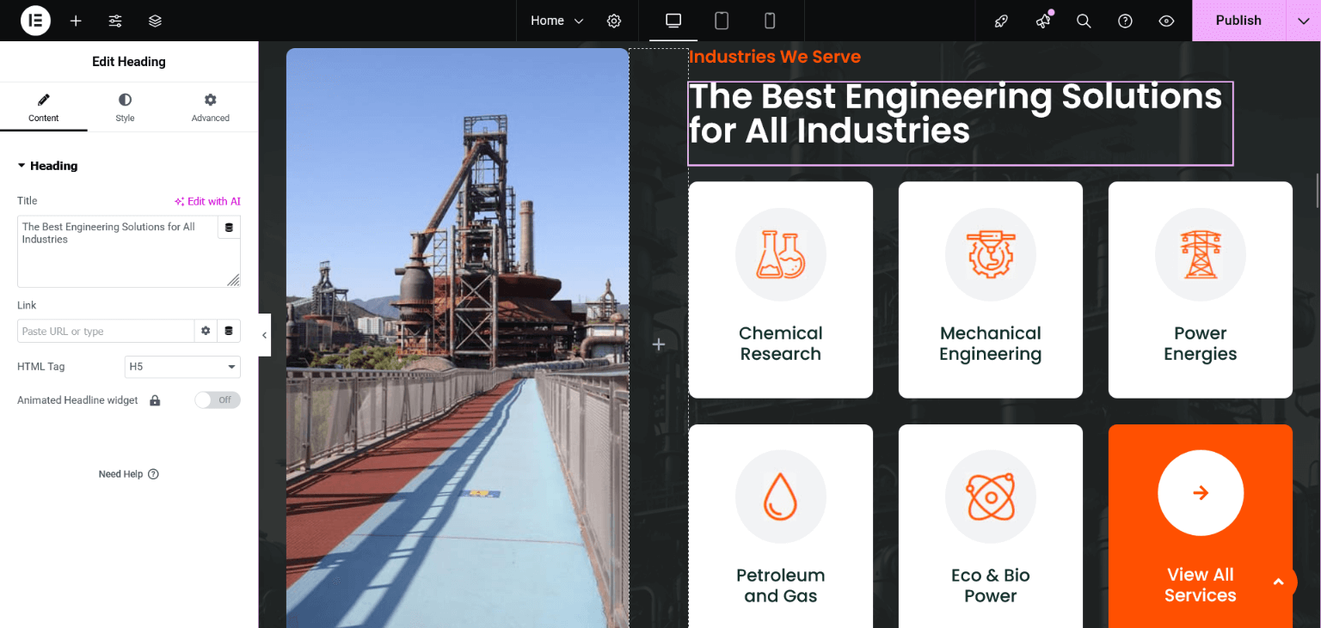Viewport: 1321px width, 628px height.
Task: Click the Paste URL link field
Action: [x=106, y=332]
